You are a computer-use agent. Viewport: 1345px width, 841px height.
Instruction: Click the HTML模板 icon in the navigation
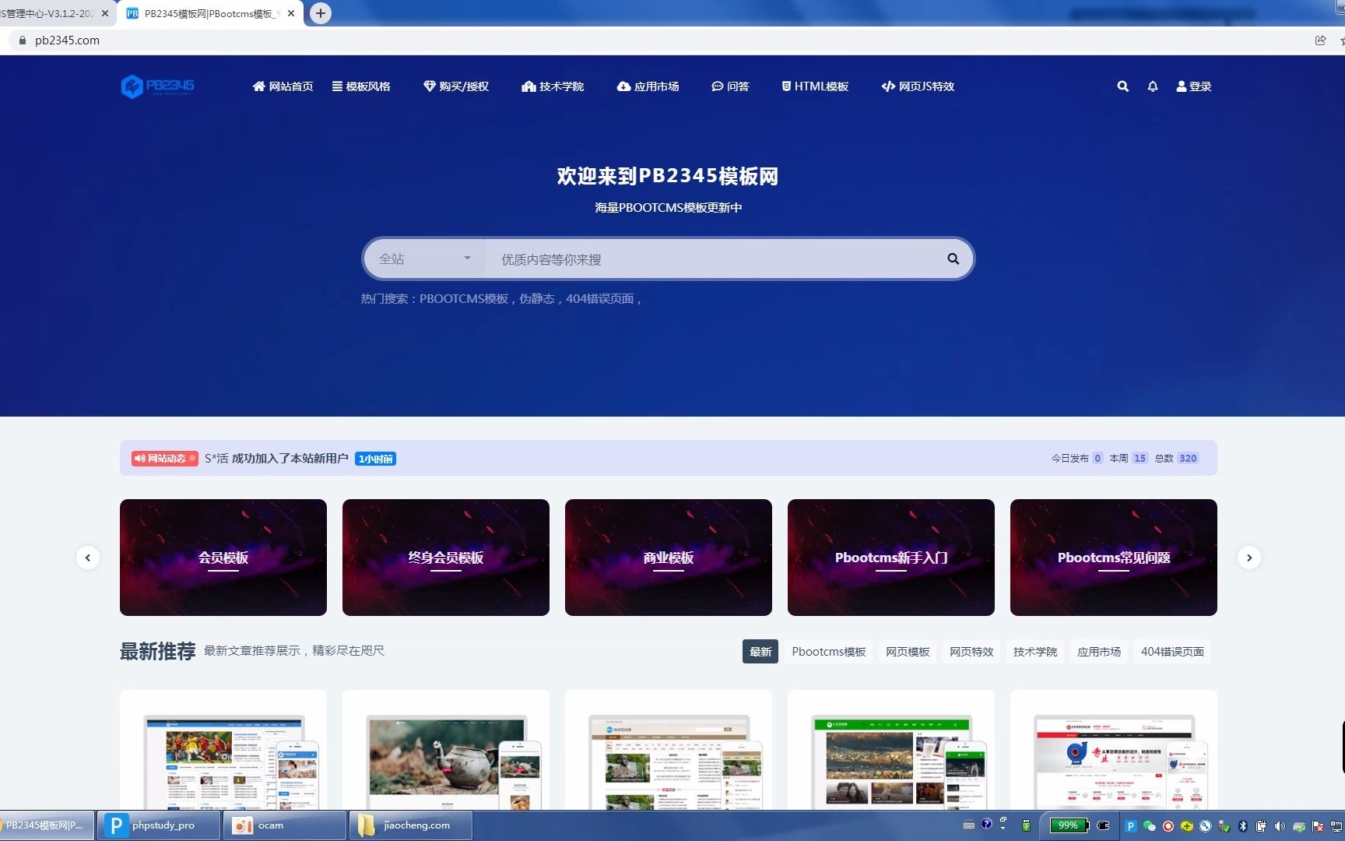point(785,86)
